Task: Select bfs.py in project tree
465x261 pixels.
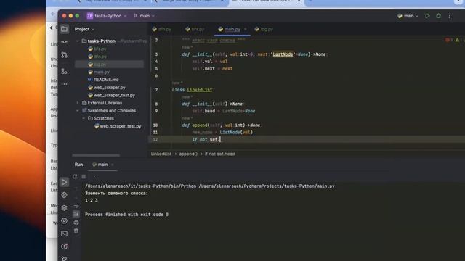Action: pyautogui.click(x=100, y=49)
